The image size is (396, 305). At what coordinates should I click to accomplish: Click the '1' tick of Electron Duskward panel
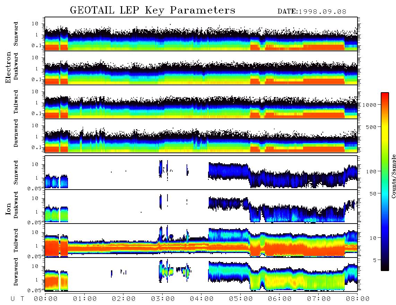(36, 69)
